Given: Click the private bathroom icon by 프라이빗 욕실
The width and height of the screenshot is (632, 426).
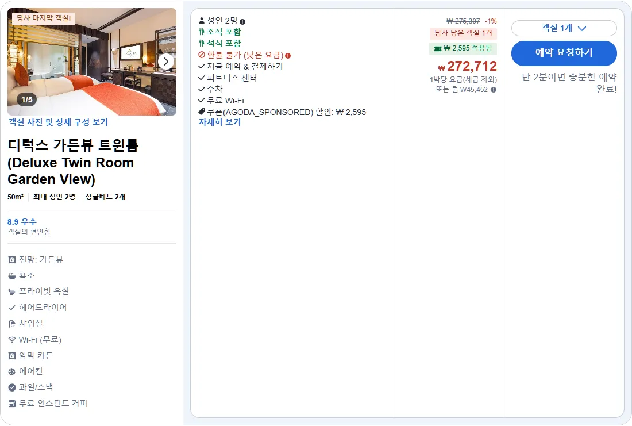Looking at the screenshot, I should coord(12,291).
